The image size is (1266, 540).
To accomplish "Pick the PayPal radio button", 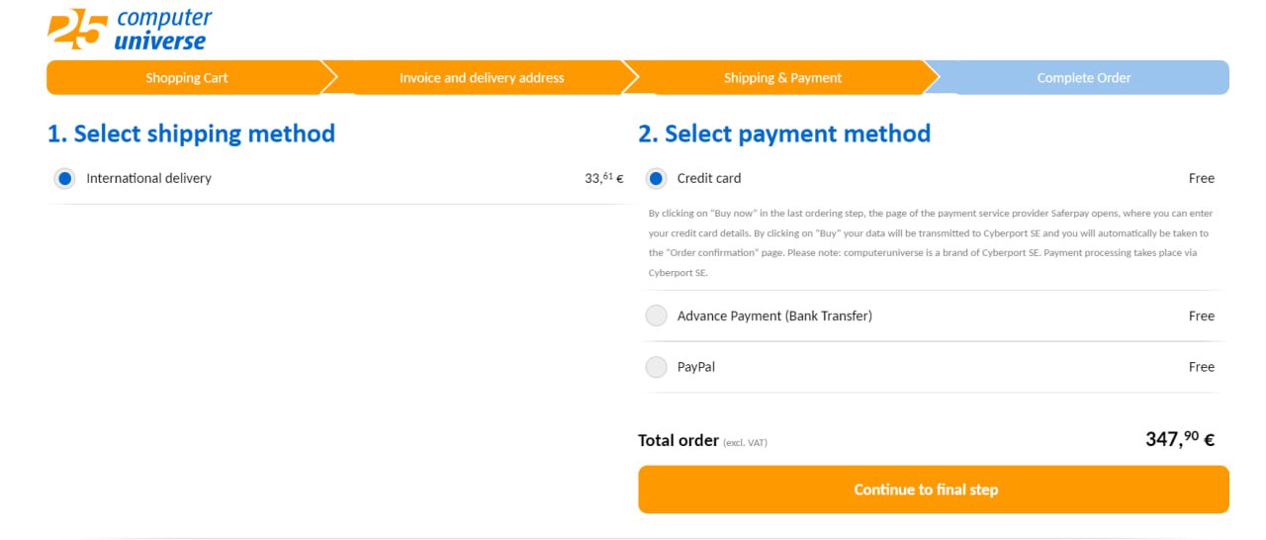I will (x=656, y=367).
